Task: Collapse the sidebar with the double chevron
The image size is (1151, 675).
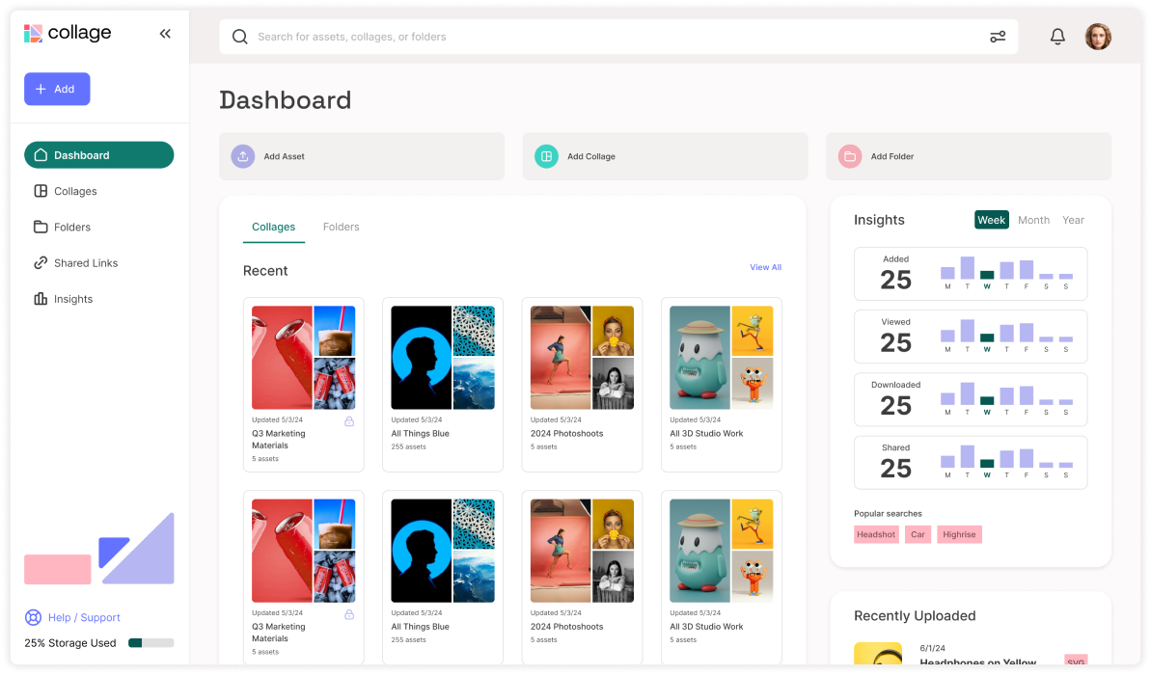Action: coord(164,32)
